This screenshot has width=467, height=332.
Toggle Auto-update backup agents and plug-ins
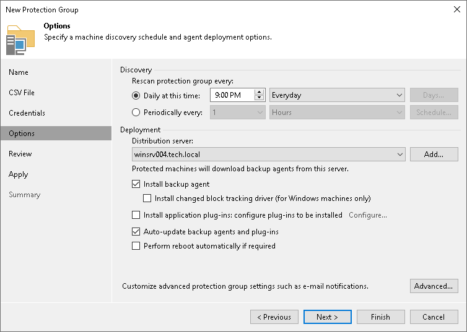point(136,232)
